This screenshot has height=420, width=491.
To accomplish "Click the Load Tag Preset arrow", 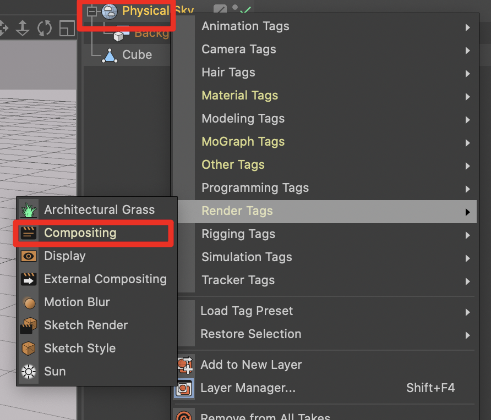I will (x=467, y=312).
